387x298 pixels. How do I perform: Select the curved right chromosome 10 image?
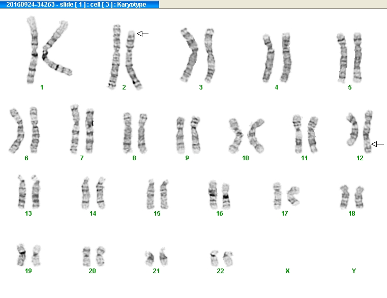(x=256, y=136)
